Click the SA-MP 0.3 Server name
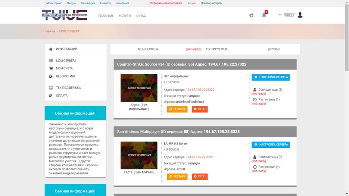 click(175, 144)
